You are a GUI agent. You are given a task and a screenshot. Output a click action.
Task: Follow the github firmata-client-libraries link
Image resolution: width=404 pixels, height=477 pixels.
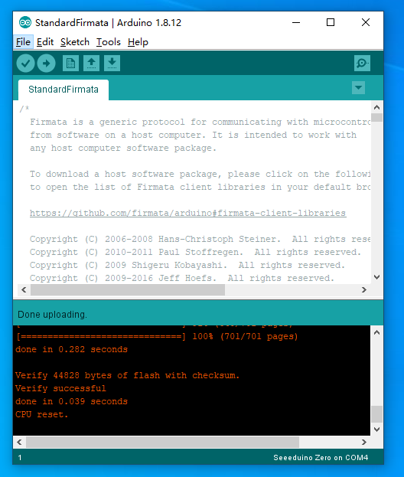click(188, 213)
